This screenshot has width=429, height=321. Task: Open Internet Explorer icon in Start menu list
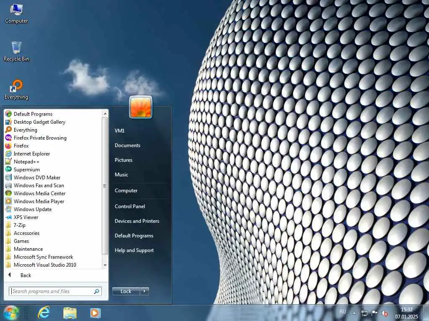[x=8, y=153]
